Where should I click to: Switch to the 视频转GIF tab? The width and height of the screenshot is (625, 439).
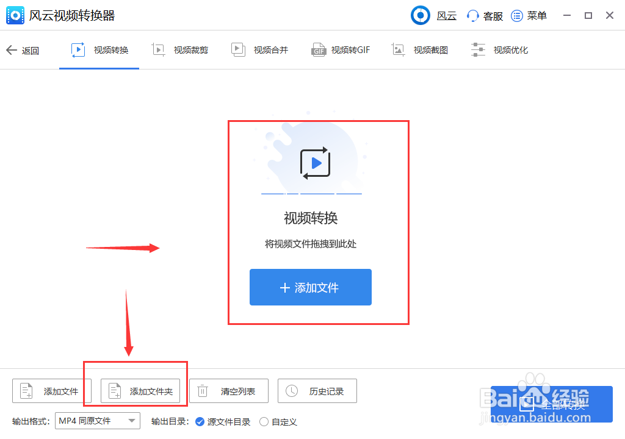[341, 50]
